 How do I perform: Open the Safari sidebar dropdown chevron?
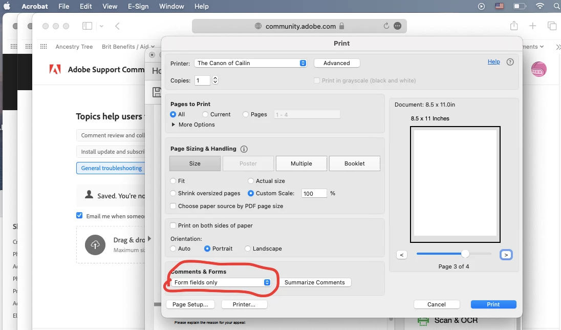click(x=102, y=26)
